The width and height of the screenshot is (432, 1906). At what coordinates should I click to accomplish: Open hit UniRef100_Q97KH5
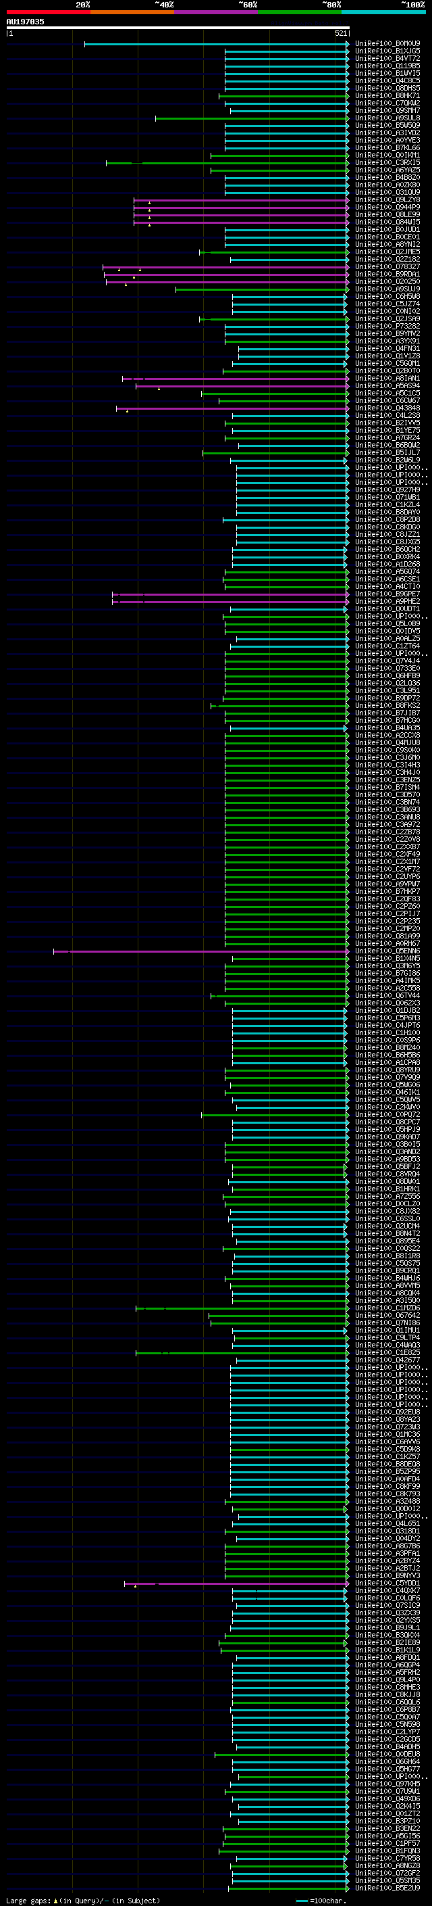tap(387, 1785)
